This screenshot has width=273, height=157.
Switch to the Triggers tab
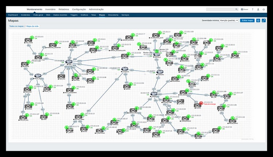click(x=74, y=15)
